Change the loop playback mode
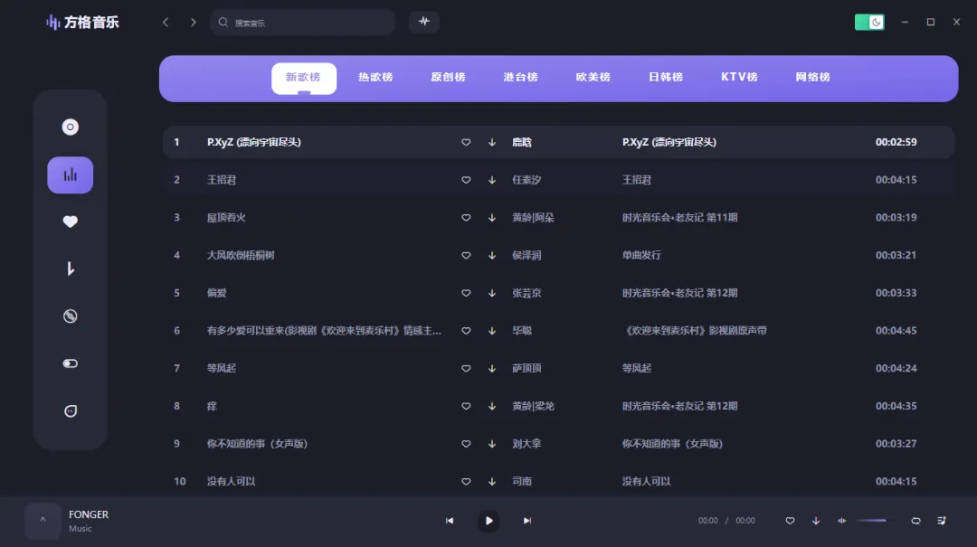This screenshot has height=547, width=977. (915, 521)
